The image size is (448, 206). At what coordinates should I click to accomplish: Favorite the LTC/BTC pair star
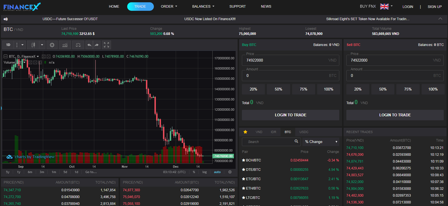tap(244, 198)
